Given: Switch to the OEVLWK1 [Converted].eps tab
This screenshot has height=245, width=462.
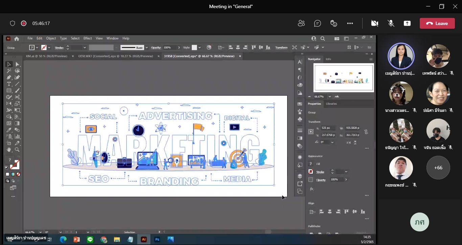Looking at the screenshot, I should (x=116, y=56).
